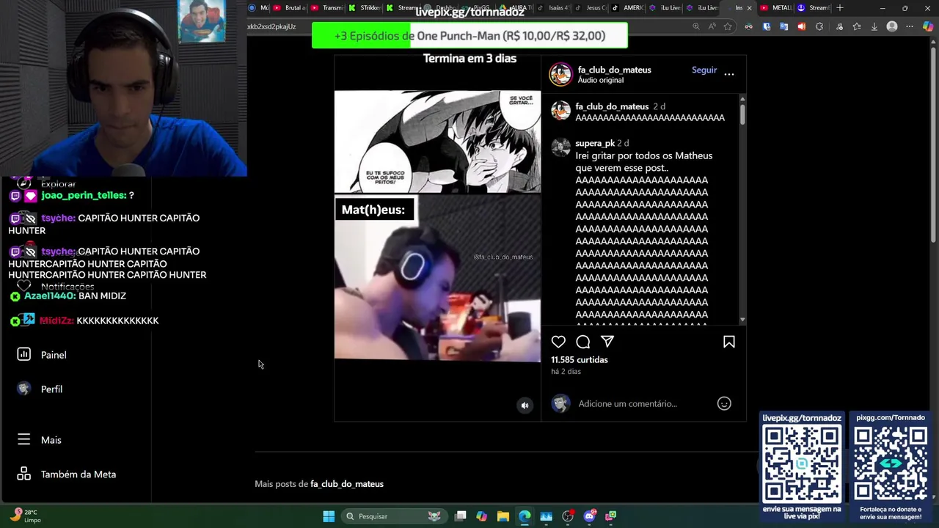Click the Áudio original link
Viewport: 939px width, 528px height.
coord(601,80)
